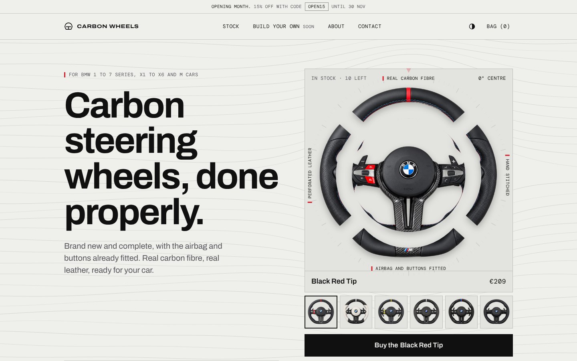Image resolution: width=577 pixels, height=361 pixels.
Task: Click the REAL CARBON FIBRE label
Action: click(x=409, y=79)
